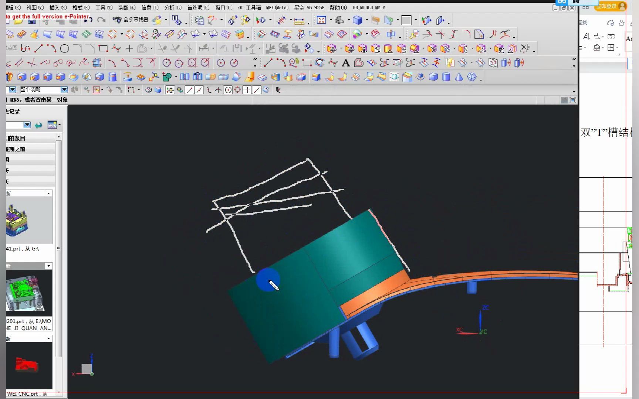Select the sketch Profile tool
639x399 pixels.
pyautogui.click(x=26, y=48)
